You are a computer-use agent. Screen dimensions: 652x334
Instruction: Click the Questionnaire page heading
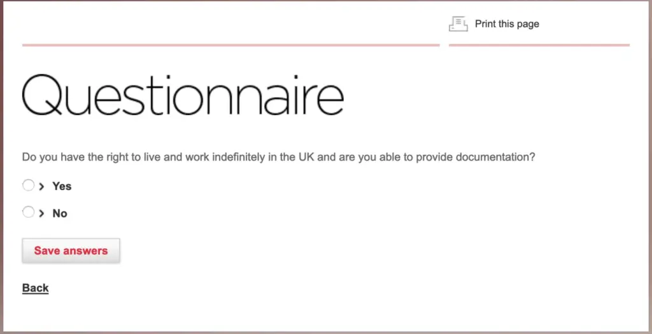point(183,95)
